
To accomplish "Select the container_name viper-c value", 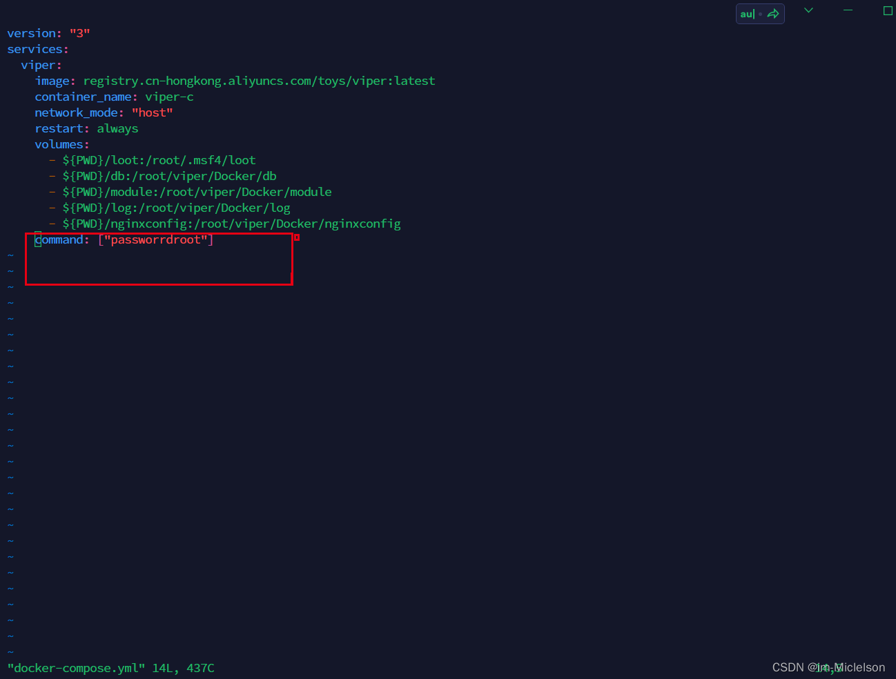I will pyautogui.click(x=168, y=97).
